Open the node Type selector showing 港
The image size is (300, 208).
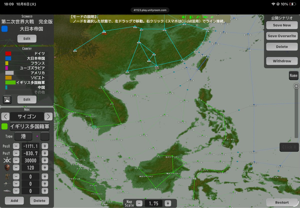point(23,136)
